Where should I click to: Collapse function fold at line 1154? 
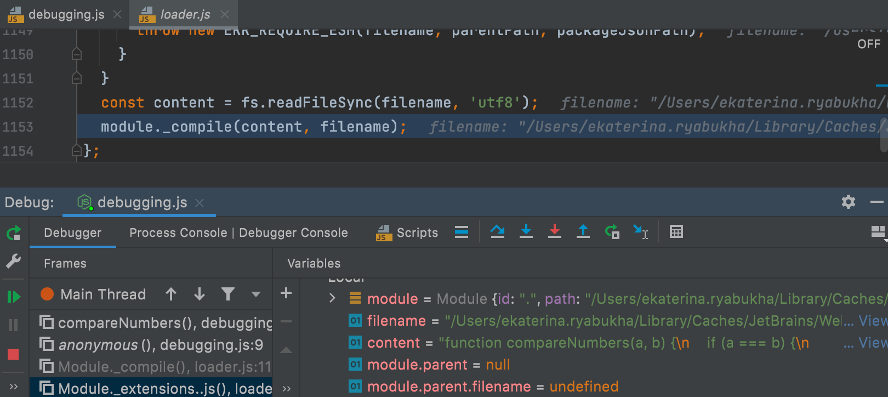tap(77, 150)
